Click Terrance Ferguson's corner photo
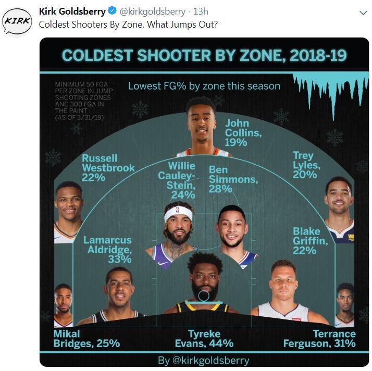The width and height of the screenshot is (372, 371). click(345, 304)
